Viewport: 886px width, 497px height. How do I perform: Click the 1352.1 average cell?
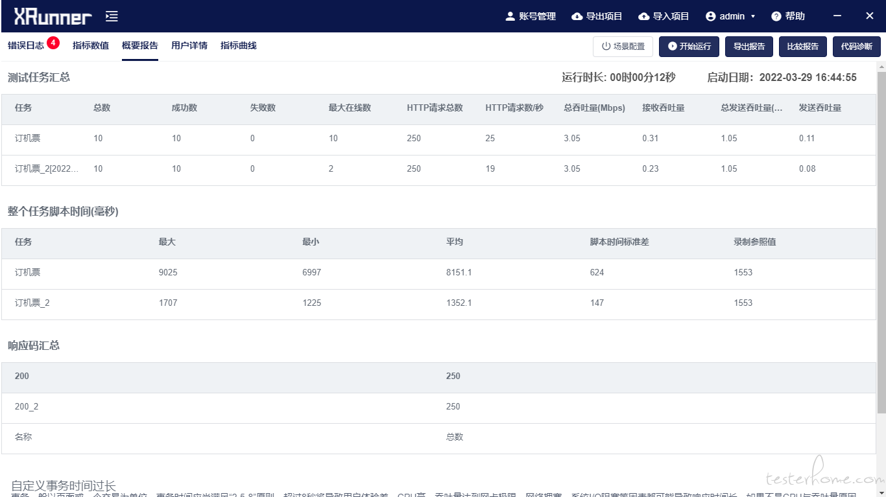point(459,303)
